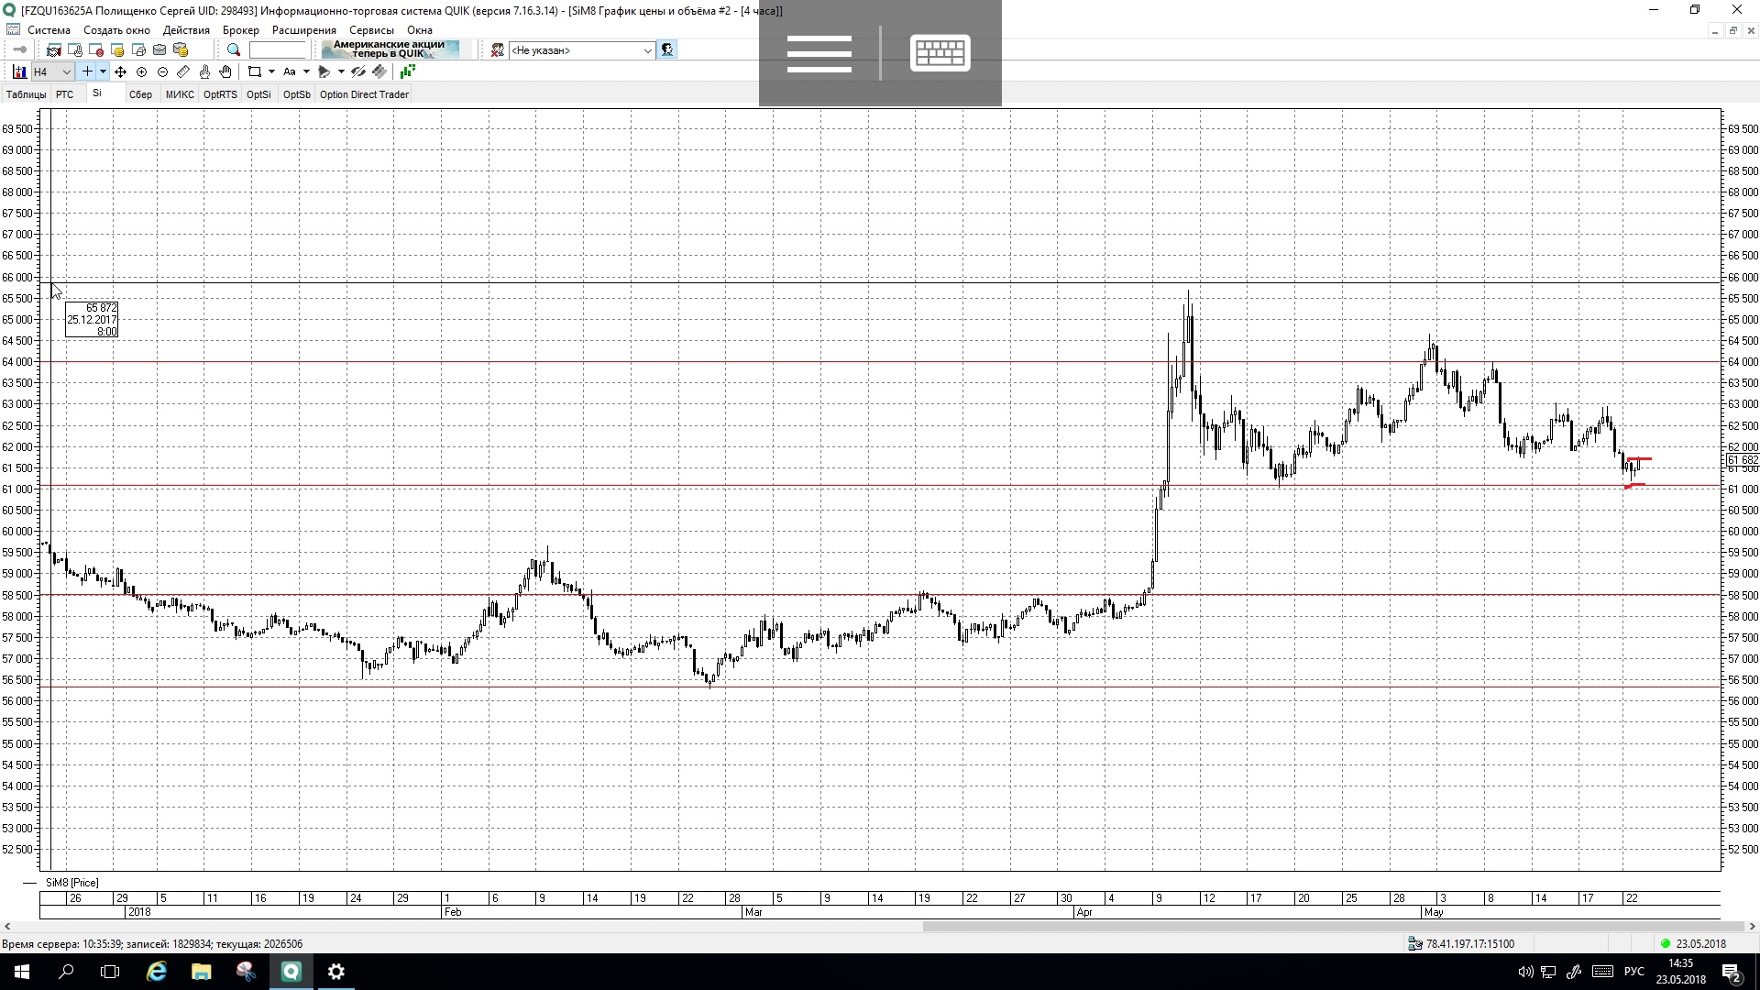
Task: Toggle the hide drawings eye icon
Action: tap(358, 71)
